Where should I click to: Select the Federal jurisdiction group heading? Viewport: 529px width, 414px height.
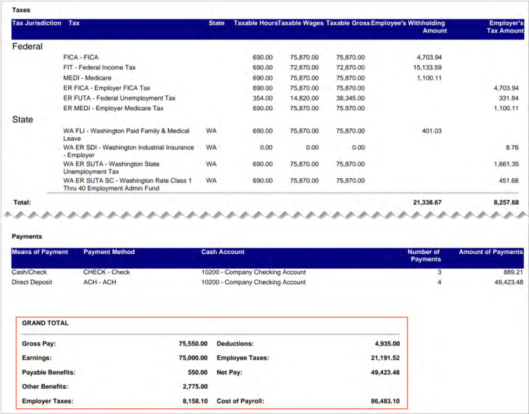pos(27,46)
